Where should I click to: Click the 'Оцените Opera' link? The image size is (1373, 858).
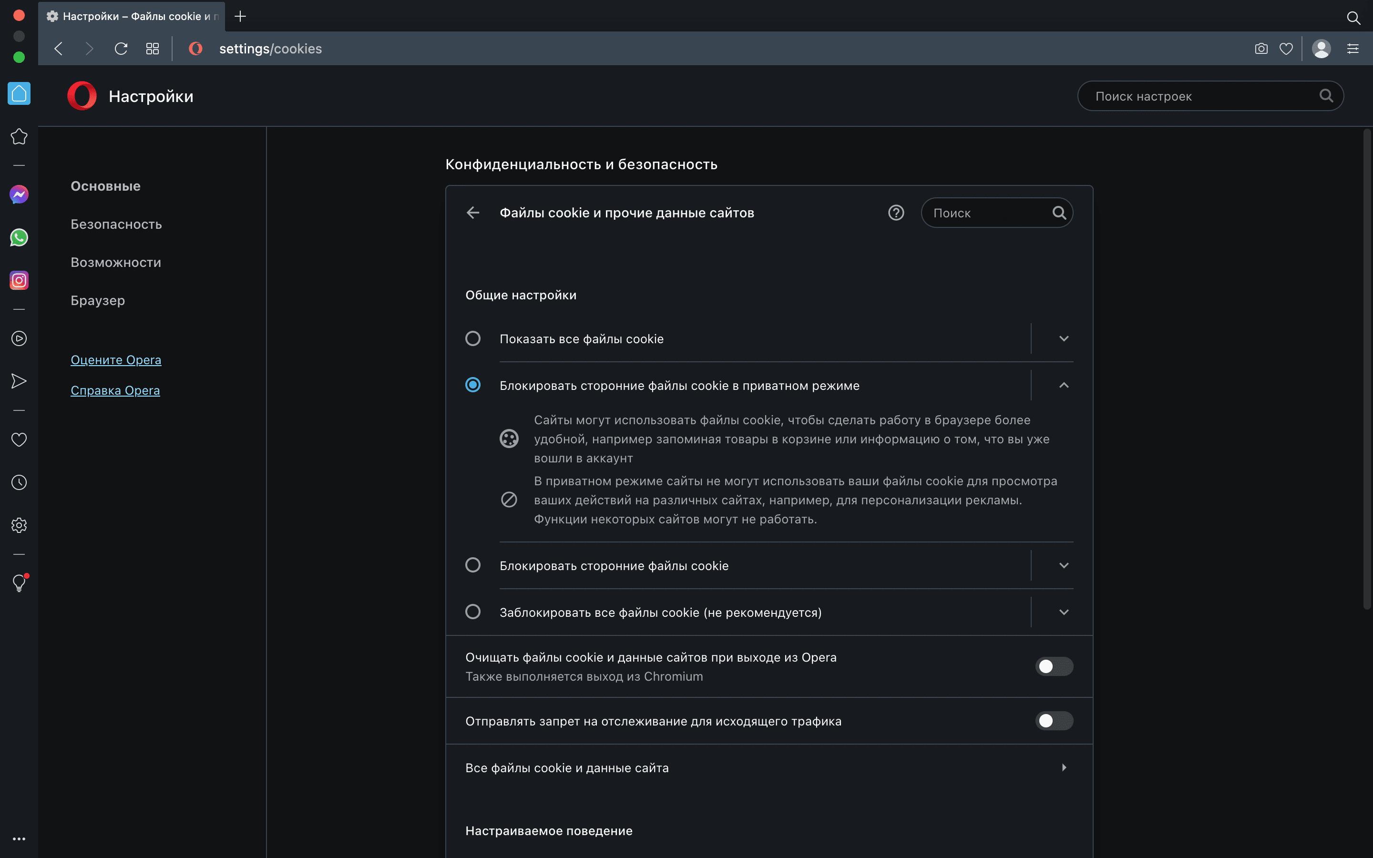click(x=116, y=360)
